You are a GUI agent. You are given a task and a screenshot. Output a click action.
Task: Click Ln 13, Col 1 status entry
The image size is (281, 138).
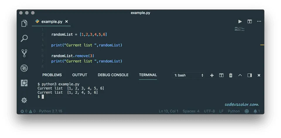point(169,111)
